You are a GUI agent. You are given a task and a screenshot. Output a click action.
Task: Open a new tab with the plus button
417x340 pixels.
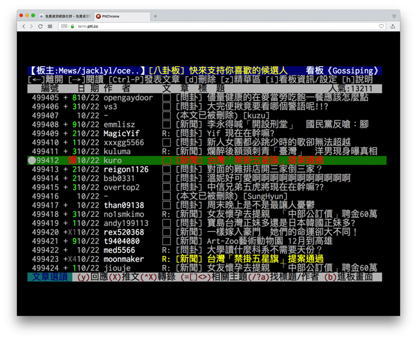tap(155, 16)
